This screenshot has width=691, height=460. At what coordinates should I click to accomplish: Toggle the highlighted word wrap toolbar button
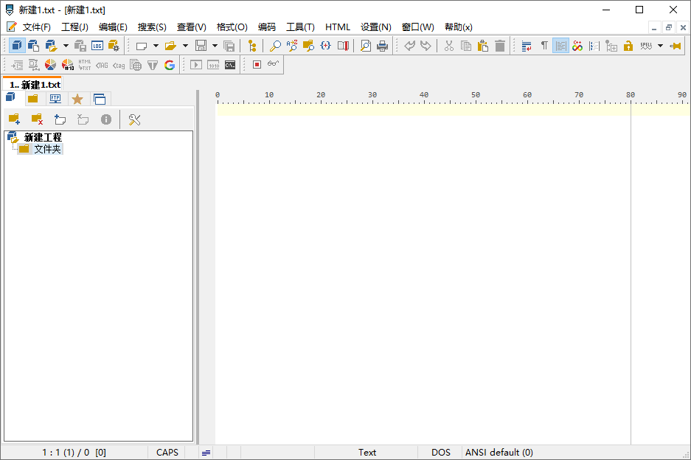(560, 46)
